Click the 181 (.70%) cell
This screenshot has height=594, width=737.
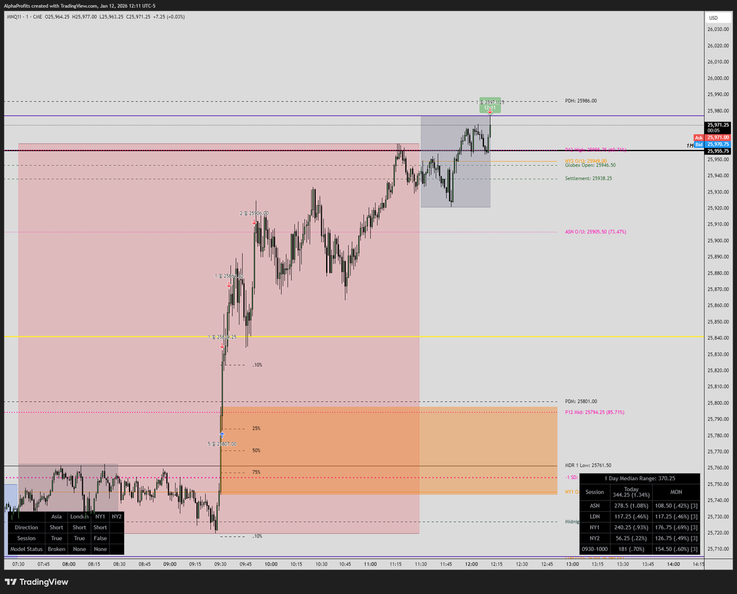point(631,549)
